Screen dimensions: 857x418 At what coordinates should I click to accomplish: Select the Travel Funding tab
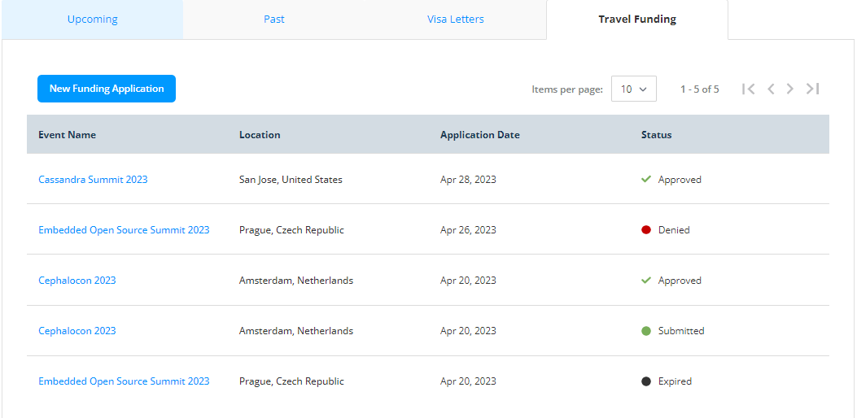point(637,20)
